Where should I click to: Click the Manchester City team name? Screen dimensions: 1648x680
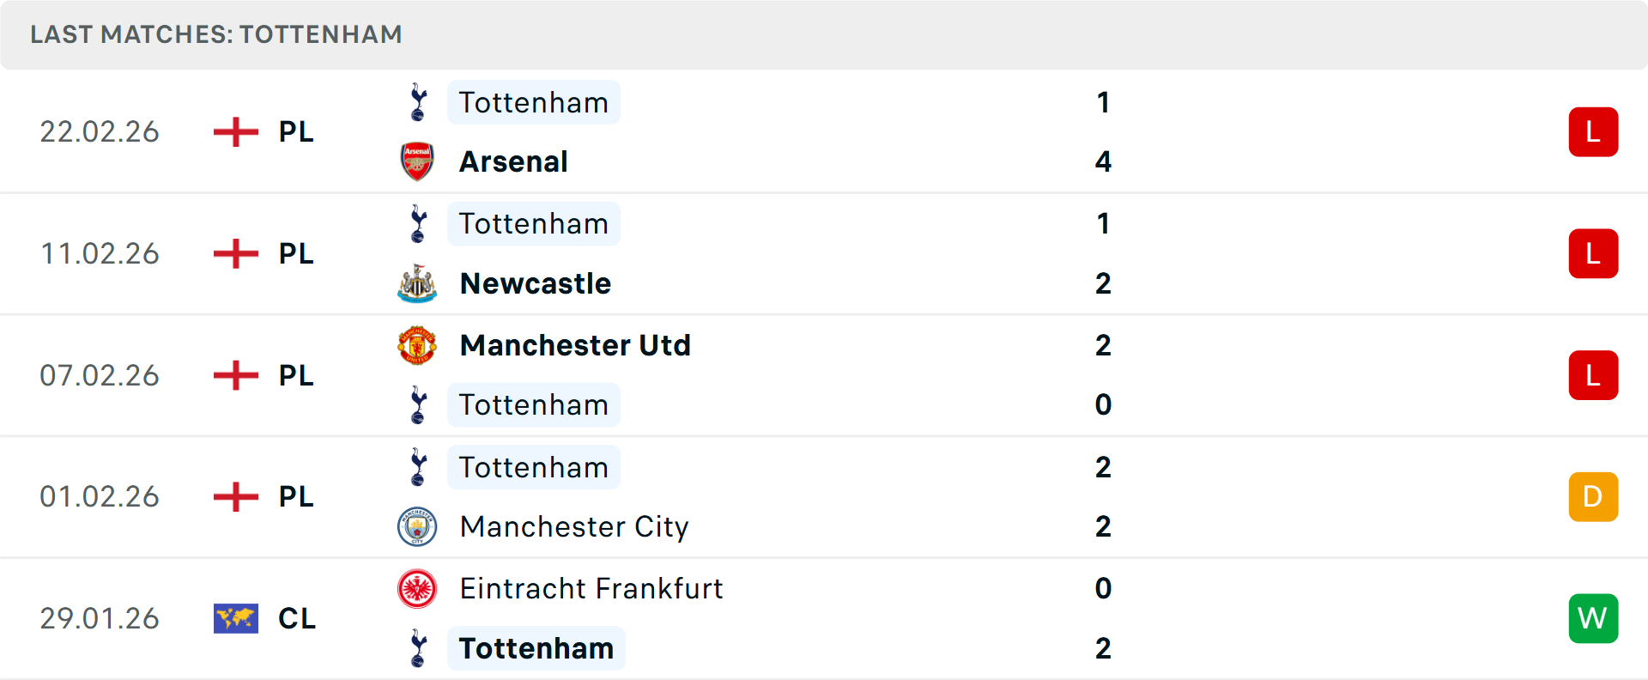574,526
